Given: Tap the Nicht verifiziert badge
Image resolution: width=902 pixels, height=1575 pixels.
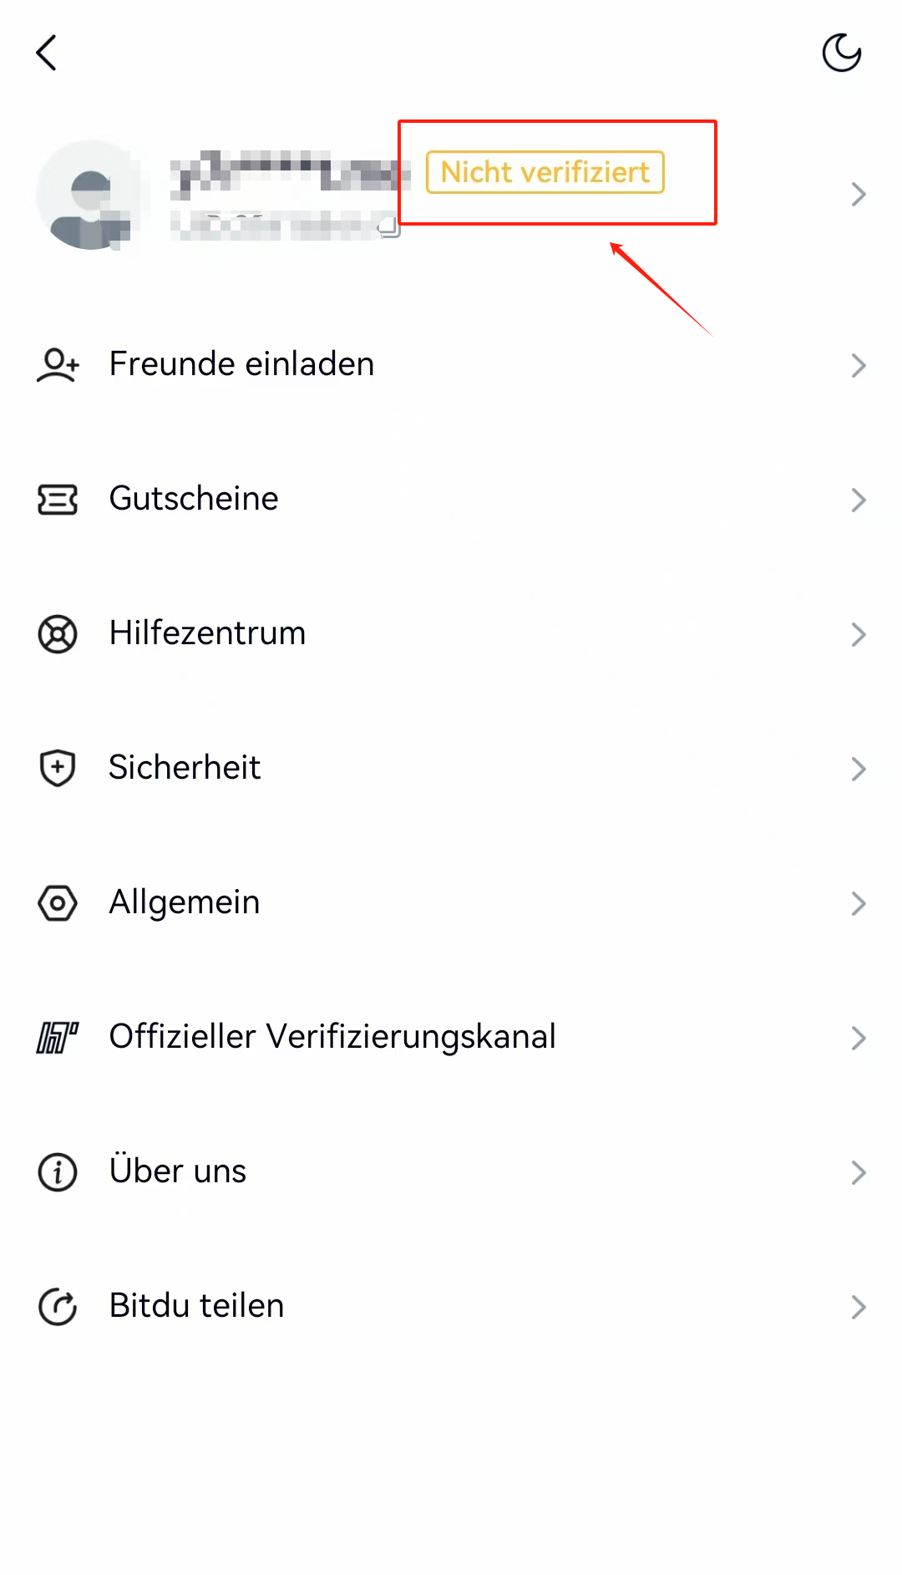Looking at the screenshot, I should coord(545,172).
